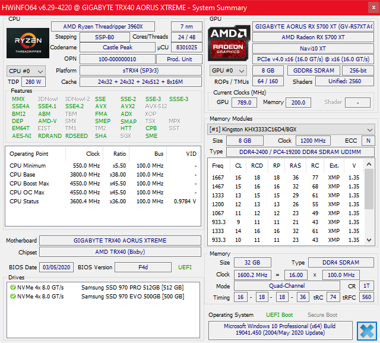
Task: Click the OPN 100-000000010 field
Action: (118, 59)
